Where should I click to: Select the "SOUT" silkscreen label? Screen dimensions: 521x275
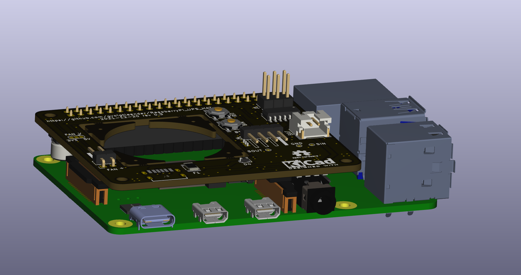click(x=255, y=151)
